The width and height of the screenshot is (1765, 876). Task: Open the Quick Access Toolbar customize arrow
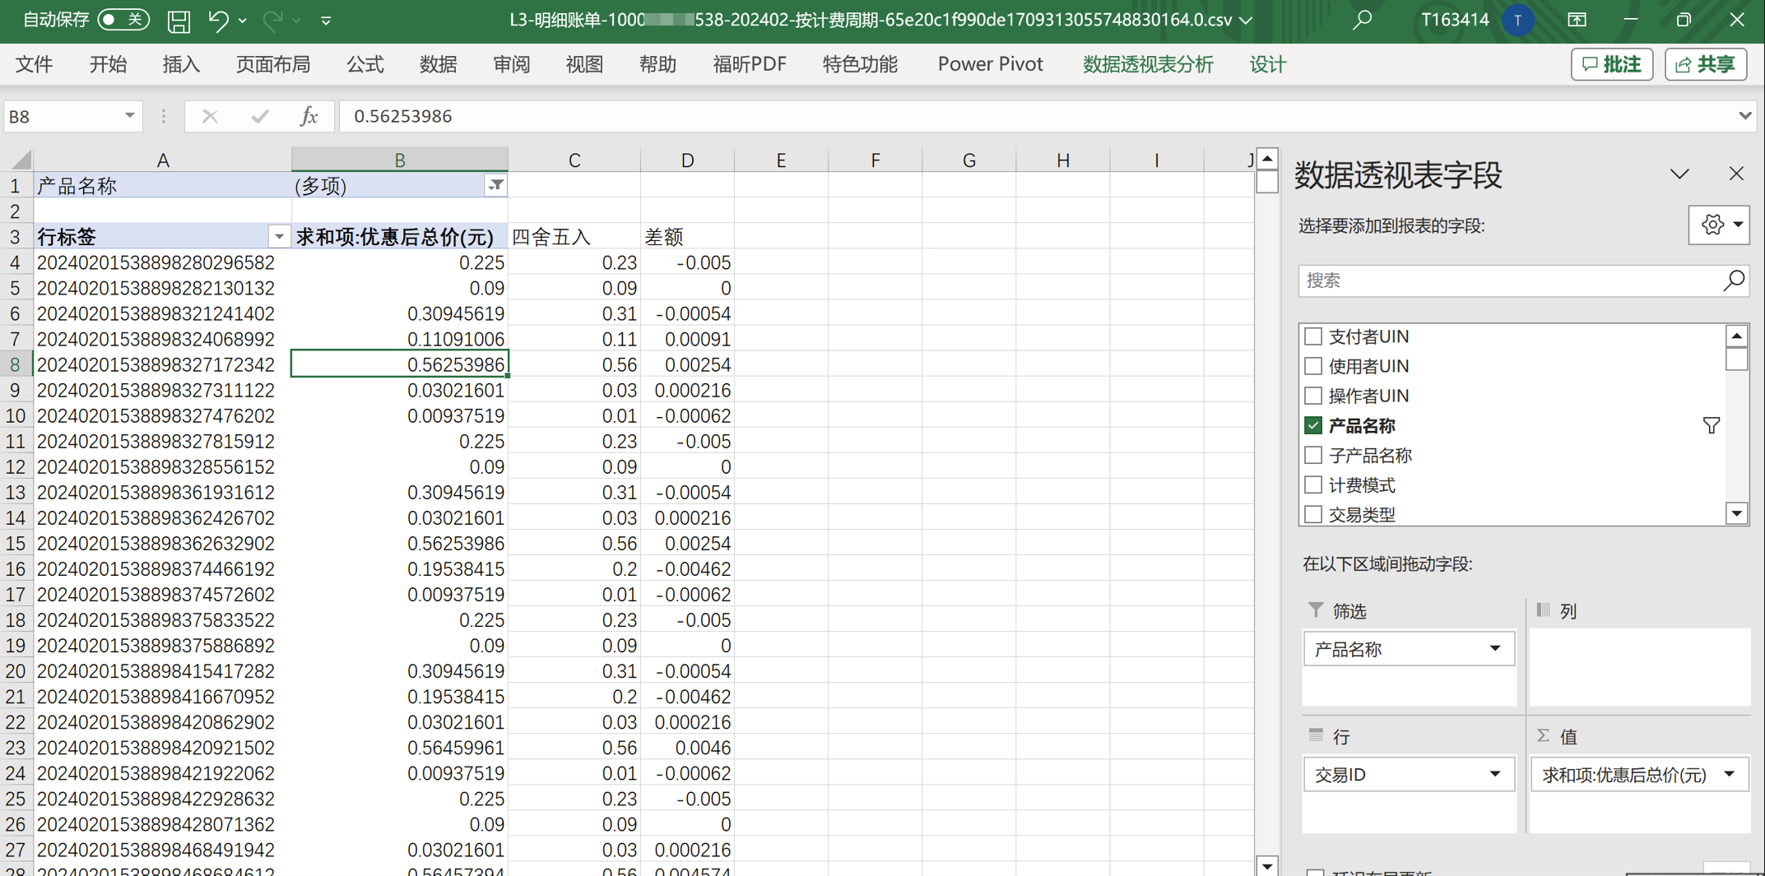326,21
